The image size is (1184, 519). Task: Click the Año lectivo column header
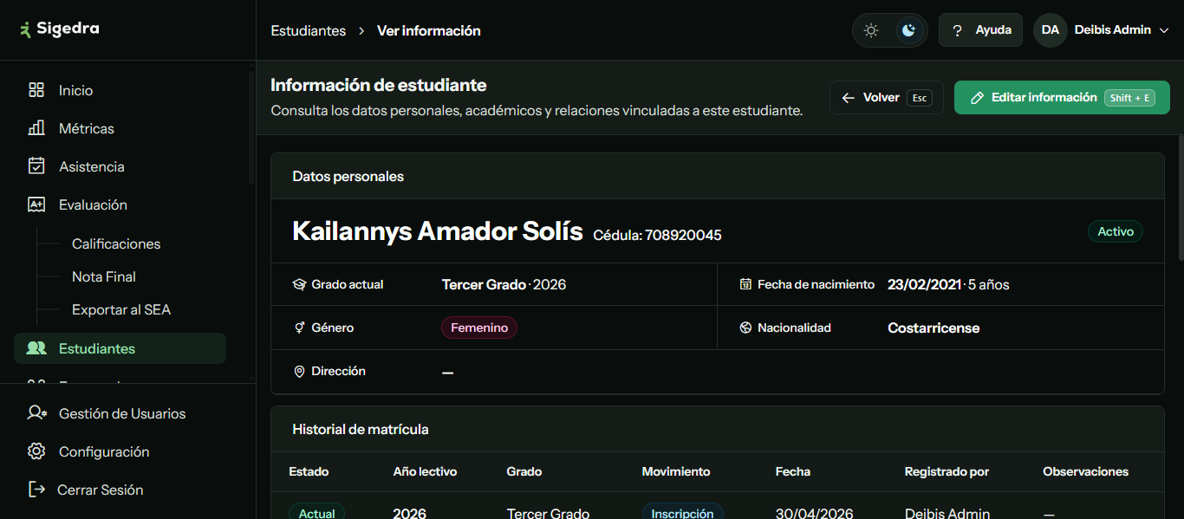click(x=425, y=471)
